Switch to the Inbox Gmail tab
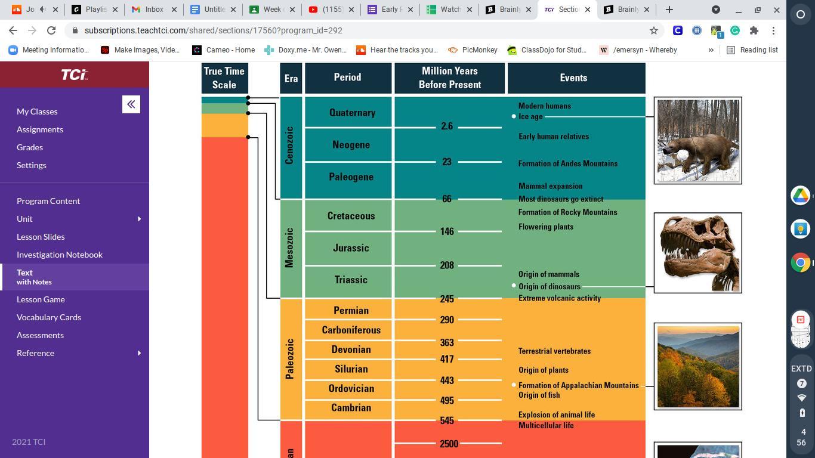 [x=153, y=10]
